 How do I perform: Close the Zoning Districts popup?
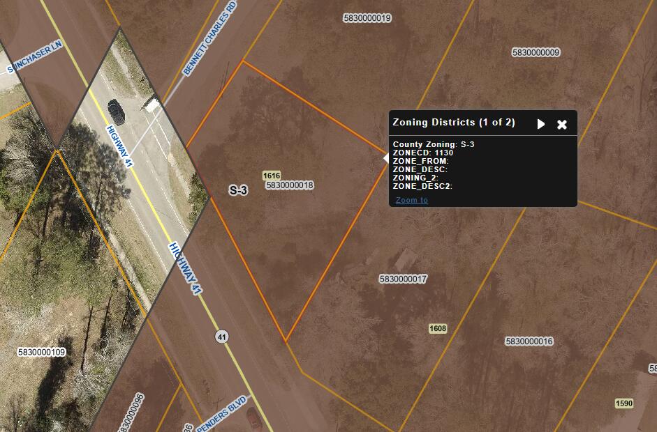(x=562, y=124)
